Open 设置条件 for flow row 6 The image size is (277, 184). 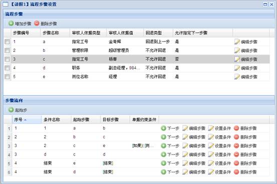[x=219, y=172]
